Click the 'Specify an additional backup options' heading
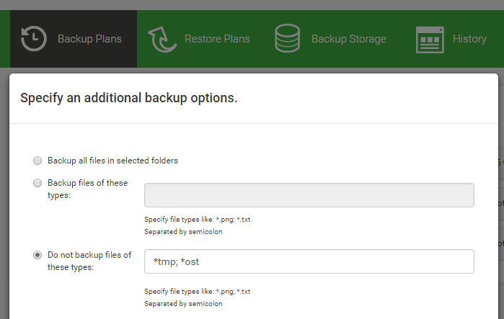The image size is (504, 319). click(129, 97)
